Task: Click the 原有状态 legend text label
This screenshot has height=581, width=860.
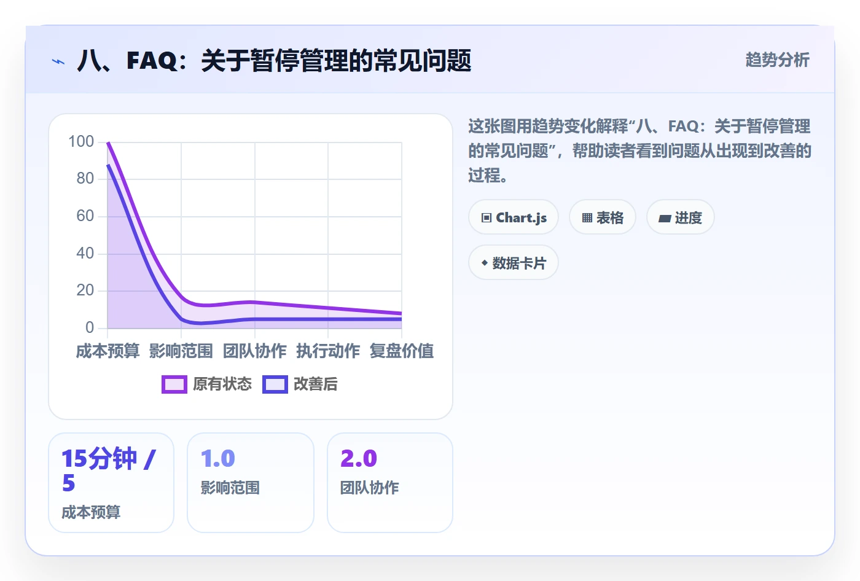Action: 222,384
